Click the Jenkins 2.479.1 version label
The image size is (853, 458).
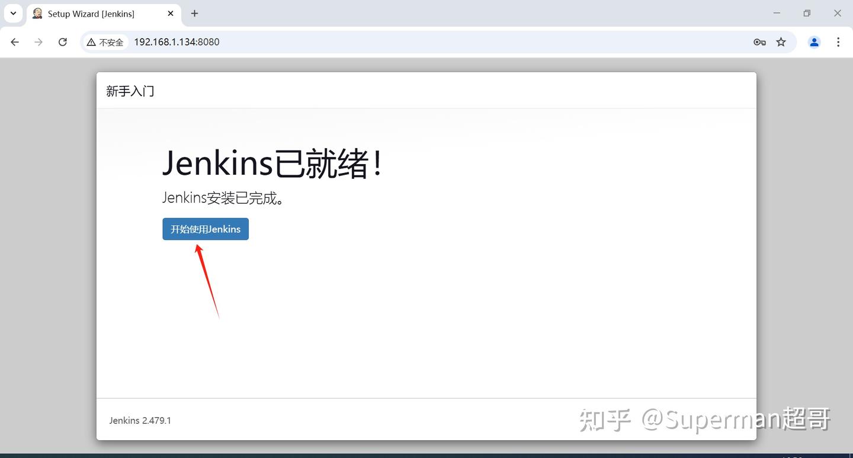140,420
